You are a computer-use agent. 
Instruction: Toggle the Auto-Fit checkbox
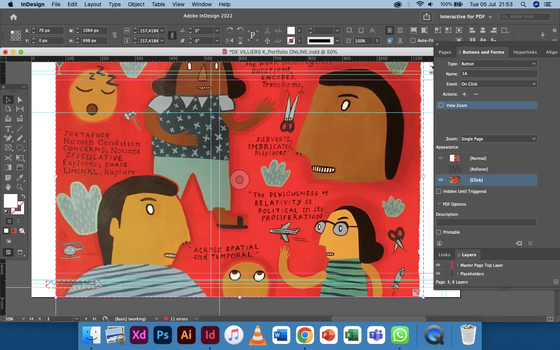(413, 40)
